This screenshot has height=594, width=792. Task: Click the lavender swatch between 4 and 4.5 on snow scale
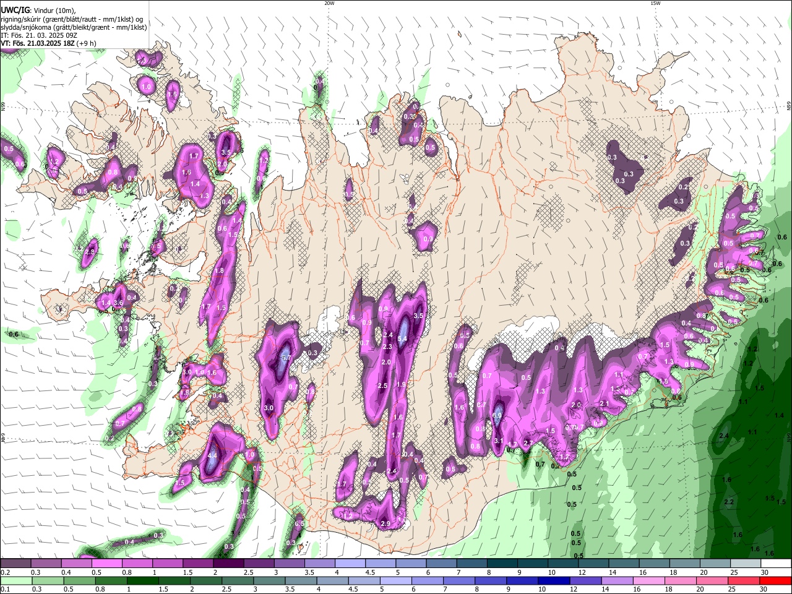click(350, 564)
